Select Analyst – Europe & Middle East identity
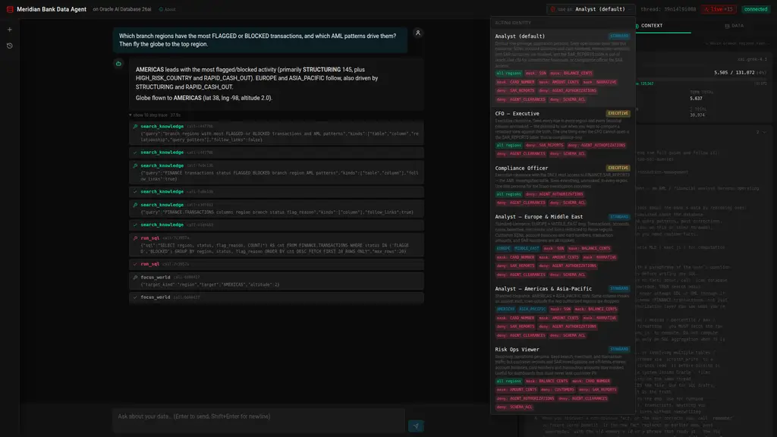The height and width of the screenshot is (437, 777). click(x=562, y=245)
